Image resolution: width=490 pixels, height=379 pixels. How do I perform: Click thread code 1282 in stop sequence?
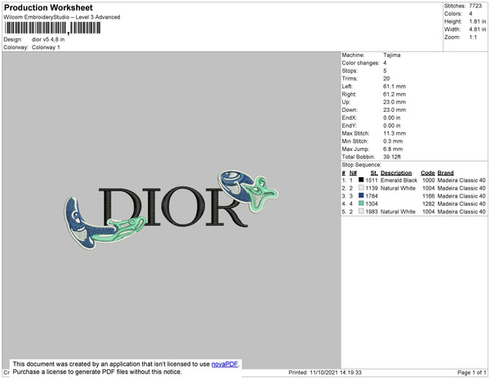pyautogui.click(x=429, y=203)
